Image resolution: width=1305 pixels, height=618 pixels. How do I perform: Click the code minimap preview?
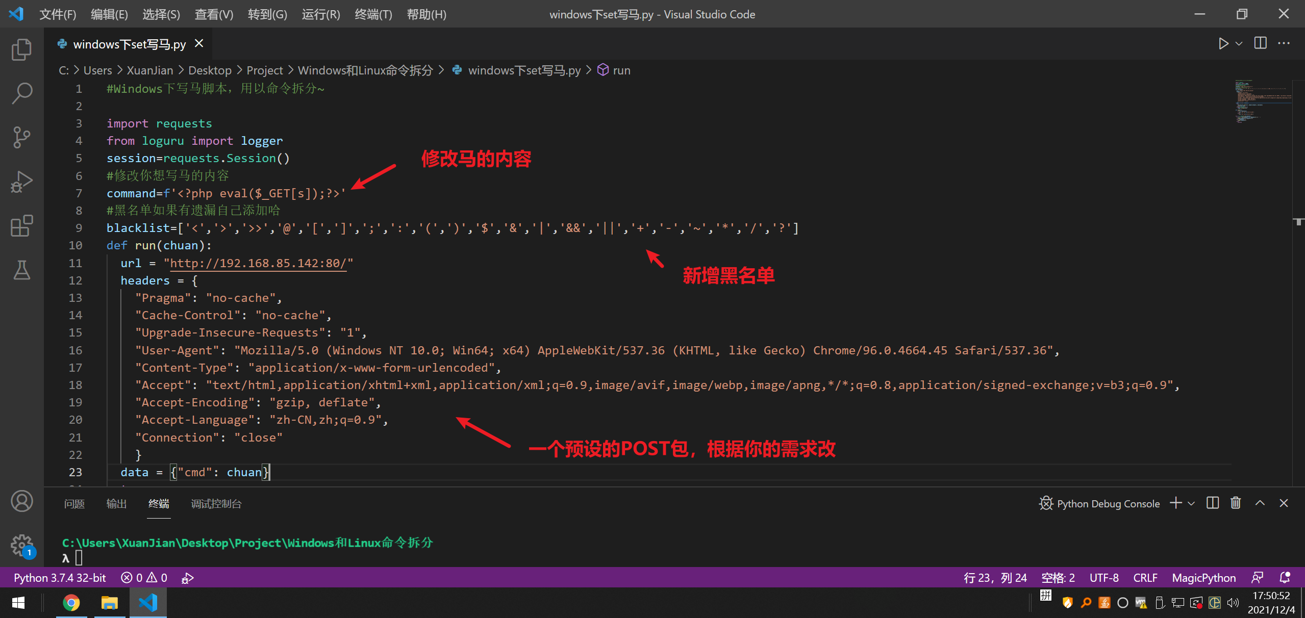tap(1263, 102)
